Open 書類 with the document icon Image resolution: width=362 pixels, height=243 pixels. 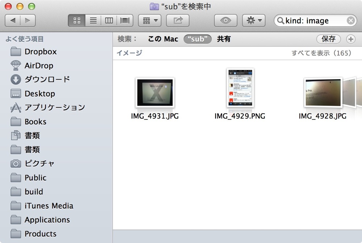[x=56, y=136]
